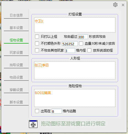
Task: Open the gear settings icon
Action: click(x=115, y=5)
